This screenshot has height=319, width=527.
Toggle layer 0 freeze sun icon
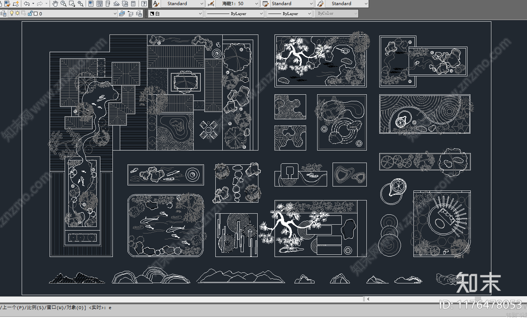pyautogui.click(x=17, y=13)
